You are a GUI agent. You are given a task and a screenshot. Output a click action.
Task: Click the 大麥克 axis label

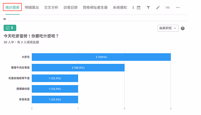(x=26, y=57)
